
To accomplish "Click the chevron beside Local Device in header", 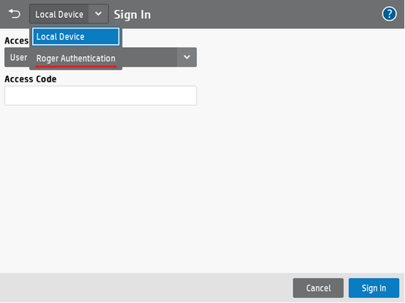I will (x=98, y=14).
